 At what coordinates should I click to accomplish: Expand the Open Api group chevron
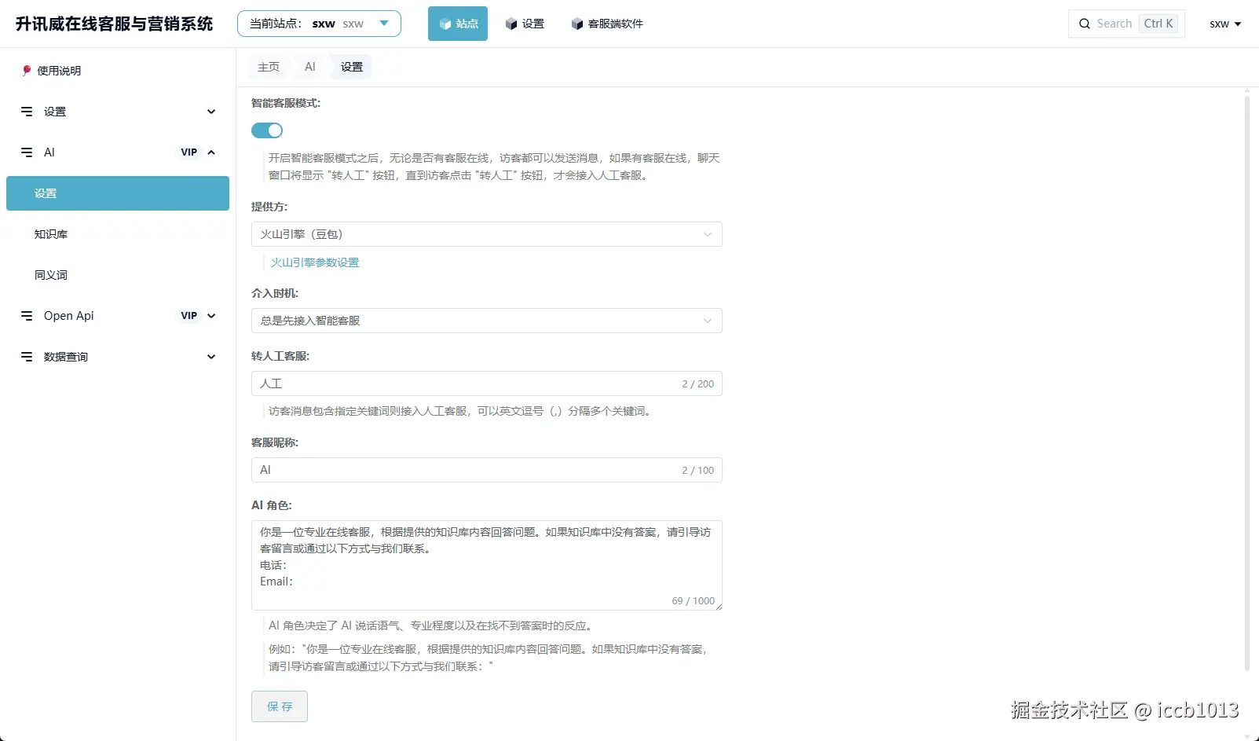[211, 316]
